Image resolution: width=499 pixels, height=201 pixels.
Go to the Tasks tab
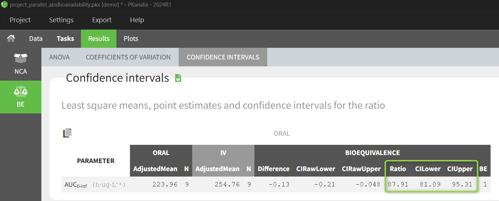[66, 39]
